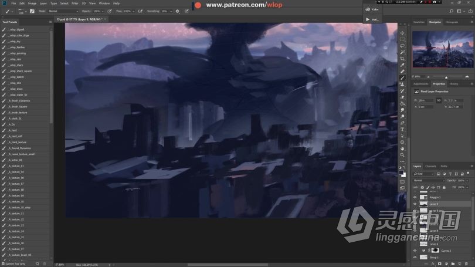Viewport: 475px width, 267px height.
Task: Hide Layer 9 using its eye icon
Action: pyautogui.click(x=415, y=204)
